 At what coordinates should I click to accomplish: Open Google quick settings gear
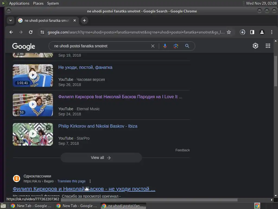[255, 46]
